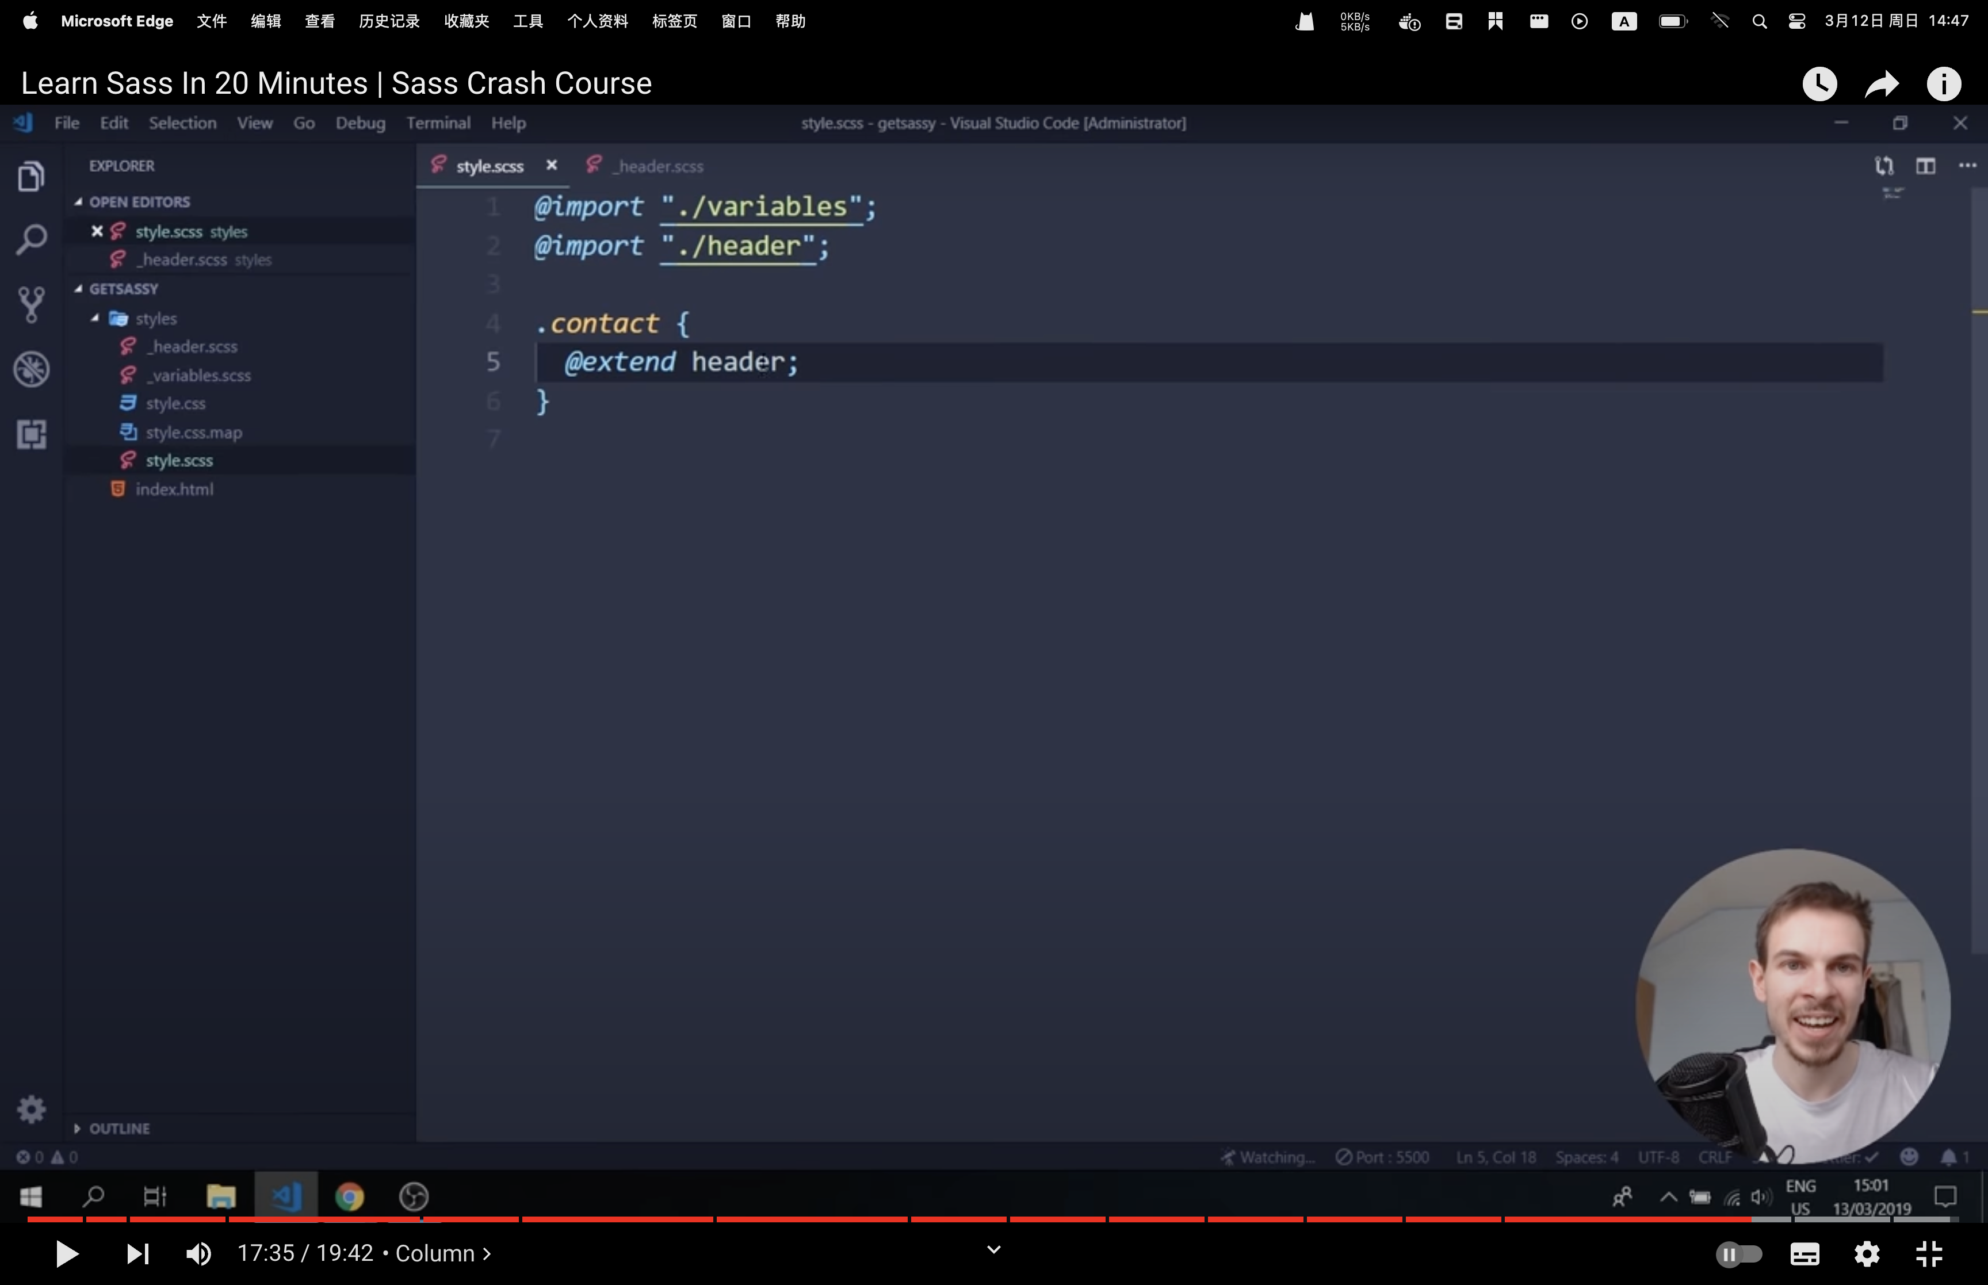
Task: Click the Ln 5, Col 18 status item
Action: 1496,1157
